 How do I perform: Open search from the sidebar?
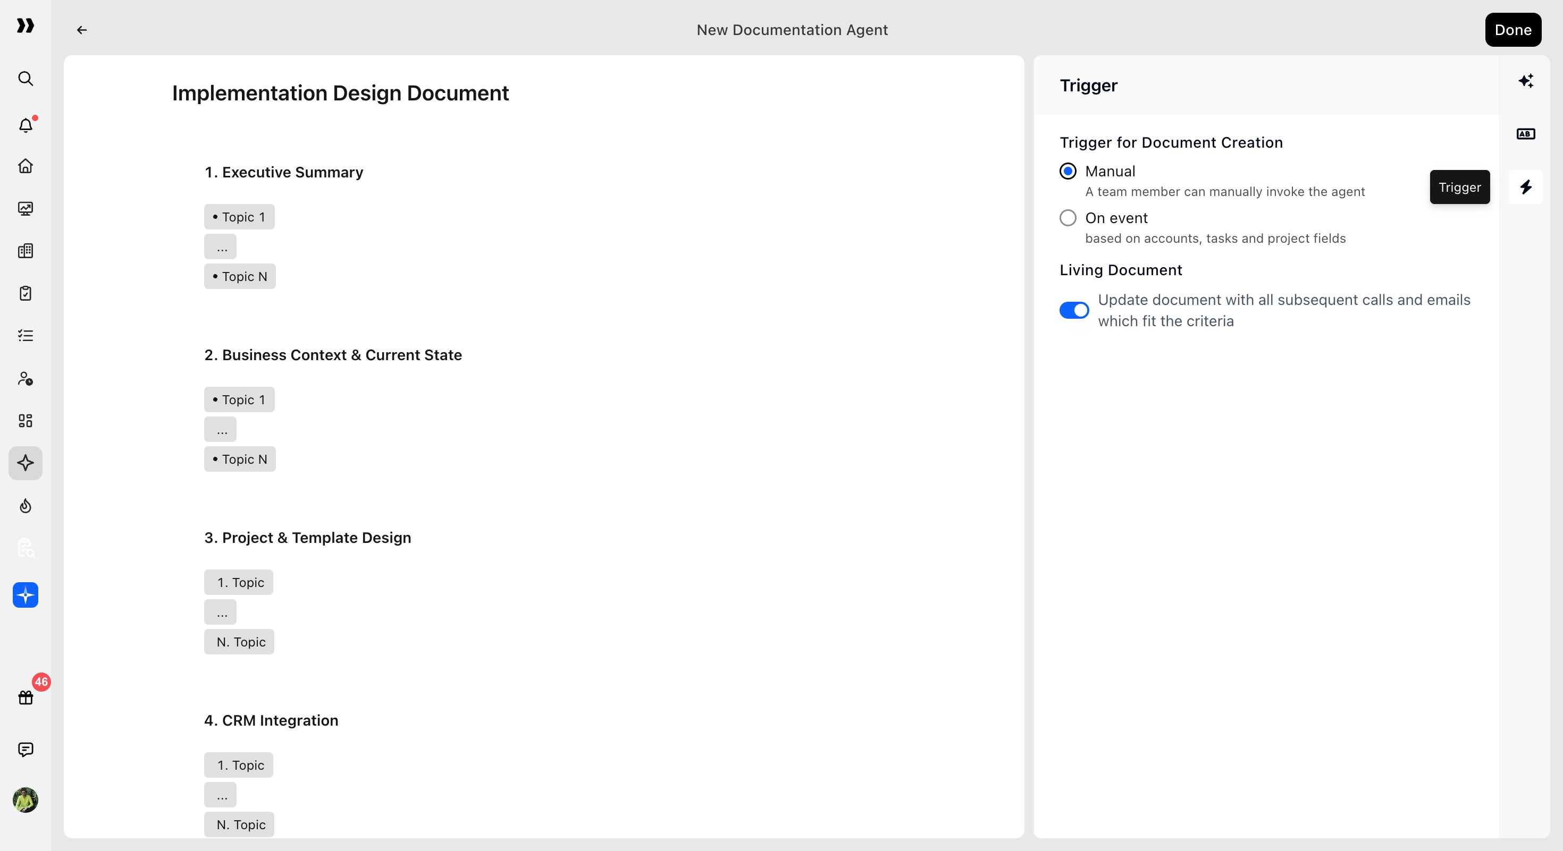(26, 79)
